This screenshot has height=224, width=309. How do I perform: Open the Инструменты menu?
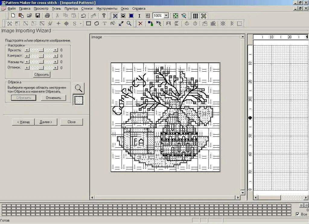(107, 8)
